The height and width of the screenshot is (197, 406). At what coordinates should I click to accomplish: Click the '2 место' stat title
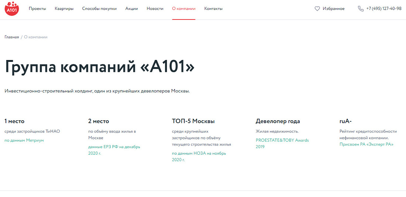99,121
